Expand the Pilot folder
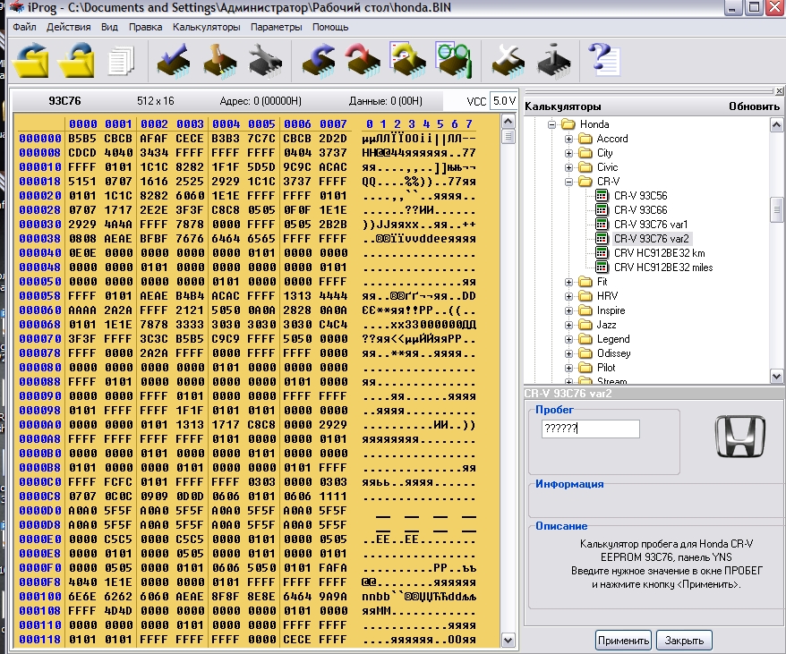786x654 pixels. coord(568,368)
